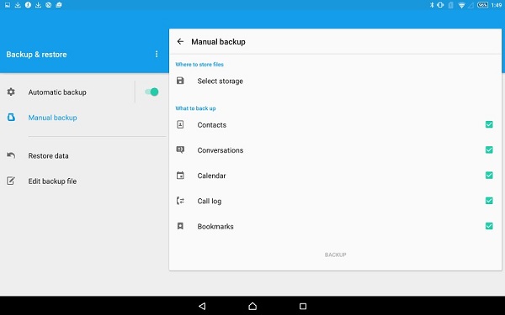
Task: Uncheck the Conversations checkbox
Action: [489, 150]
